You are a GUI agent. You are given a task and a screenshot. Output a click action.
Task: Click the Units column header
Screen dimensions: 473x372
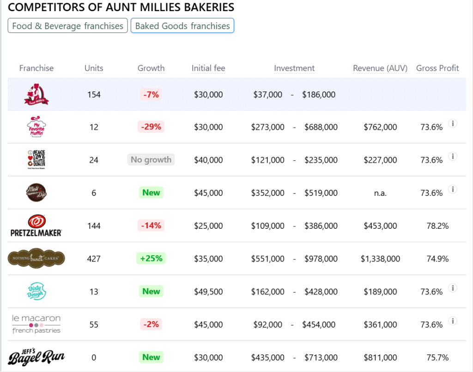(94, 68)
